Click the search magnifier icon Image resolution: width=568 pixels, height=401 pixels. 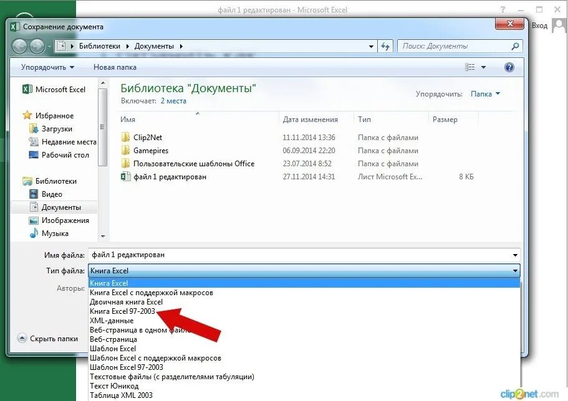(515, 46)
